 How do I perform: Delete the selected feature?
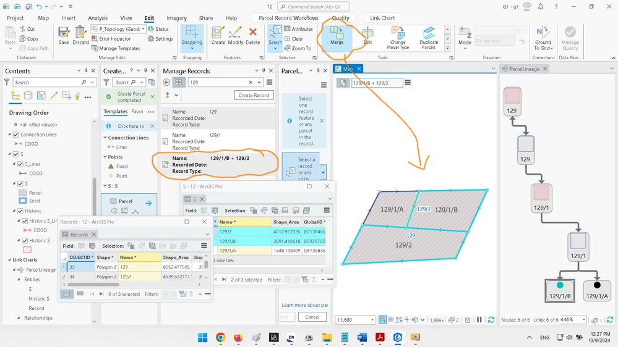[x=252, y=35]
